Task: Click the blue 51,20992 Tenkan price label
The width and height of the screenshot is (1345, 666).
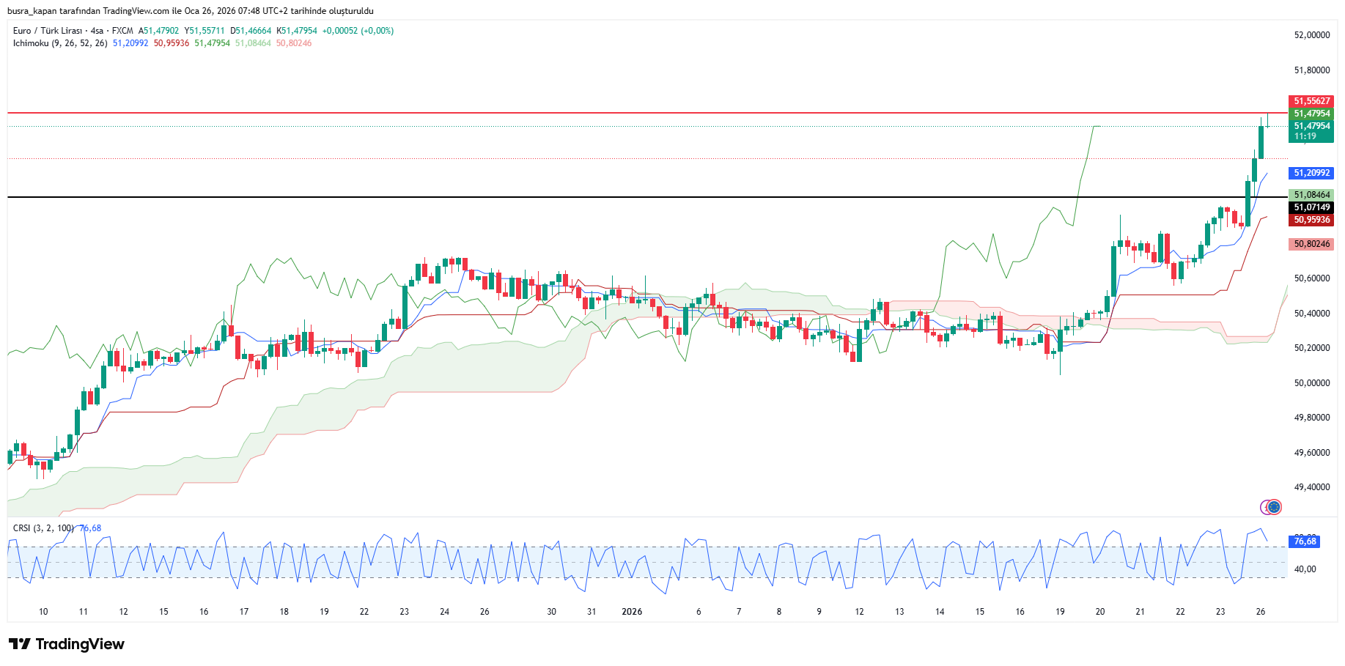Action: click(1311, 173)
